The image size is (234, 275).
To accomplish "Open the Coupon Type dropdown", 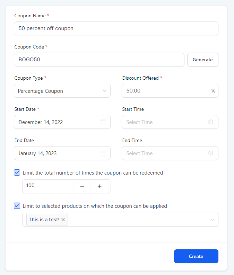I will tap(62, 91).
